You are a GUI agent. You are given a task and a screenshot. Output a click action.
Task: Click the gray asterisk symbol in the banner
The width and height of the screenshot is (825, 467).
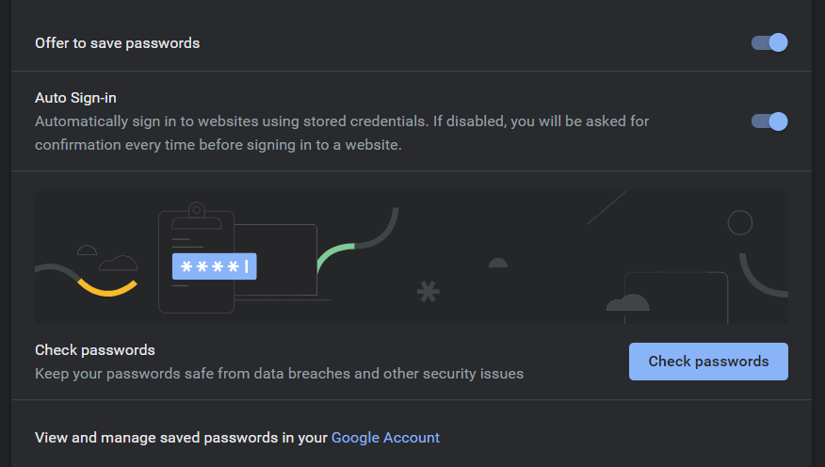pyautogui.click(x=429, y=291)
